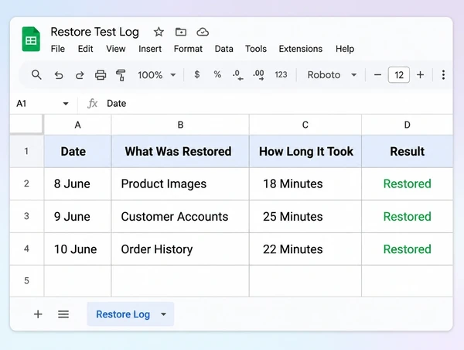The image size is (464, 350).
Task: Star the Restore Test Log document
Action: tap(159, 32)
